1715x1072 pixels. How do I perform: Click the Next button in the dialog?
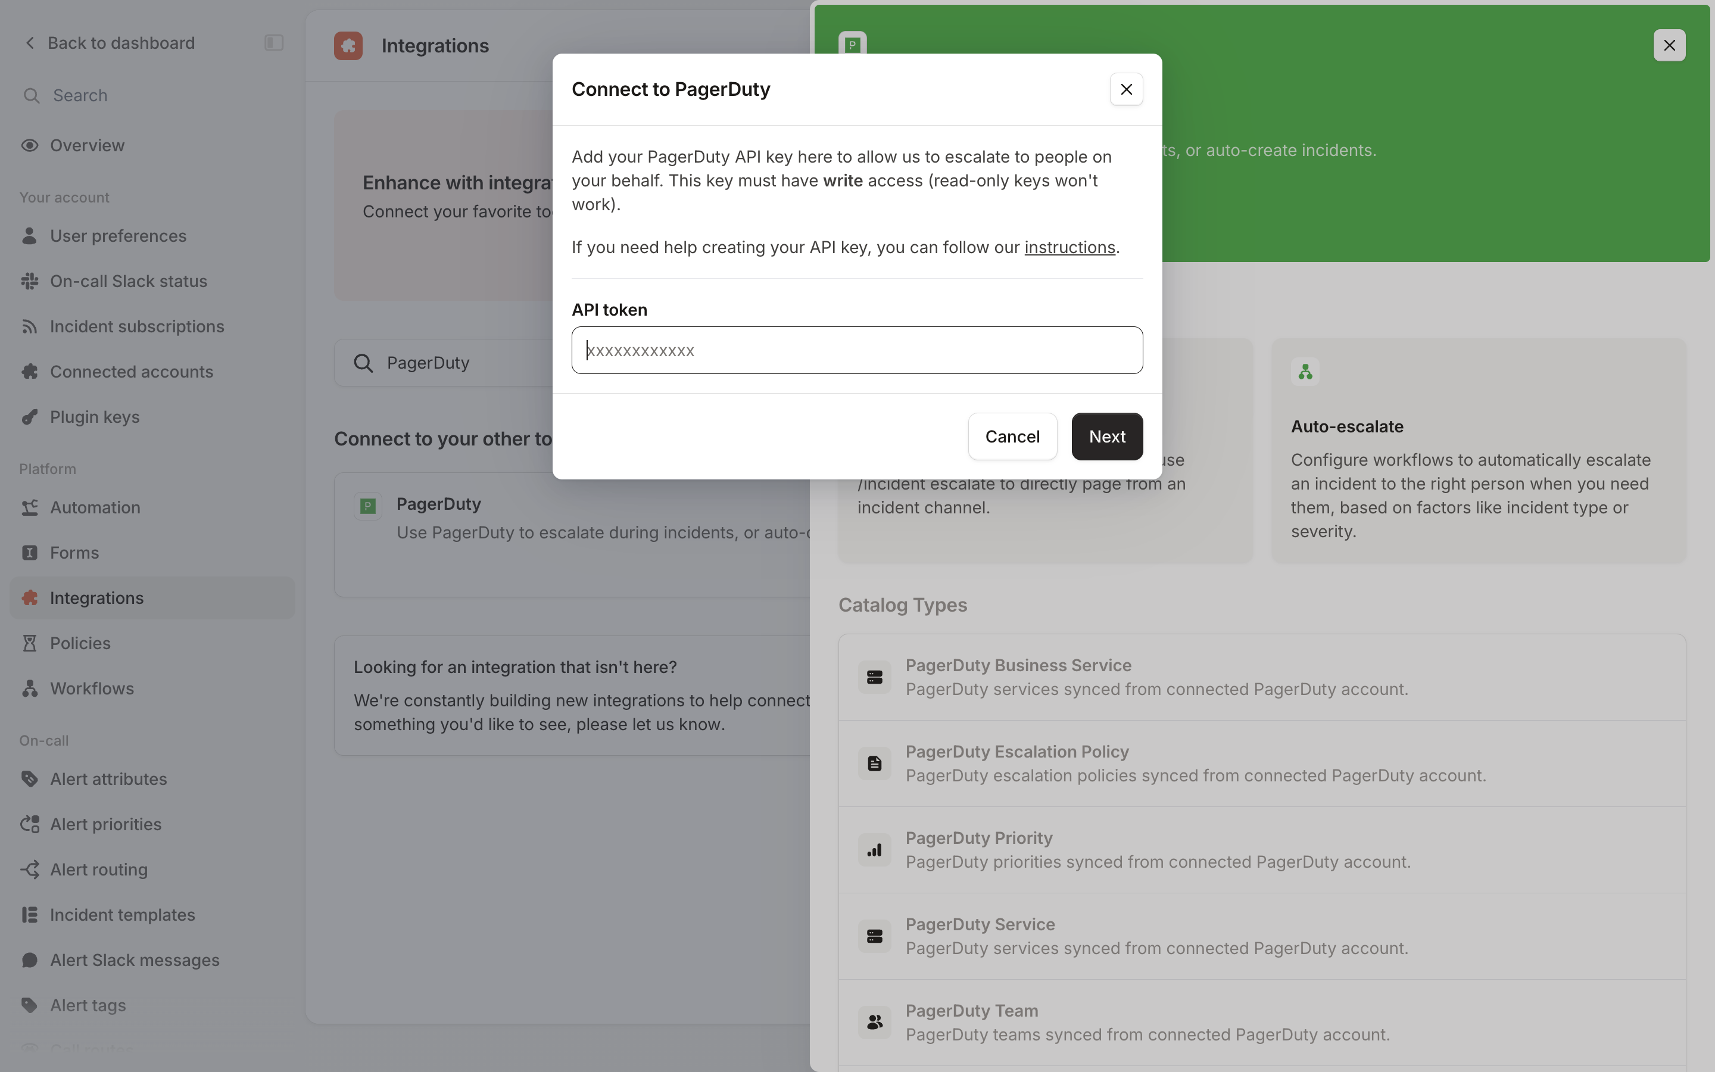(1107, 437)
